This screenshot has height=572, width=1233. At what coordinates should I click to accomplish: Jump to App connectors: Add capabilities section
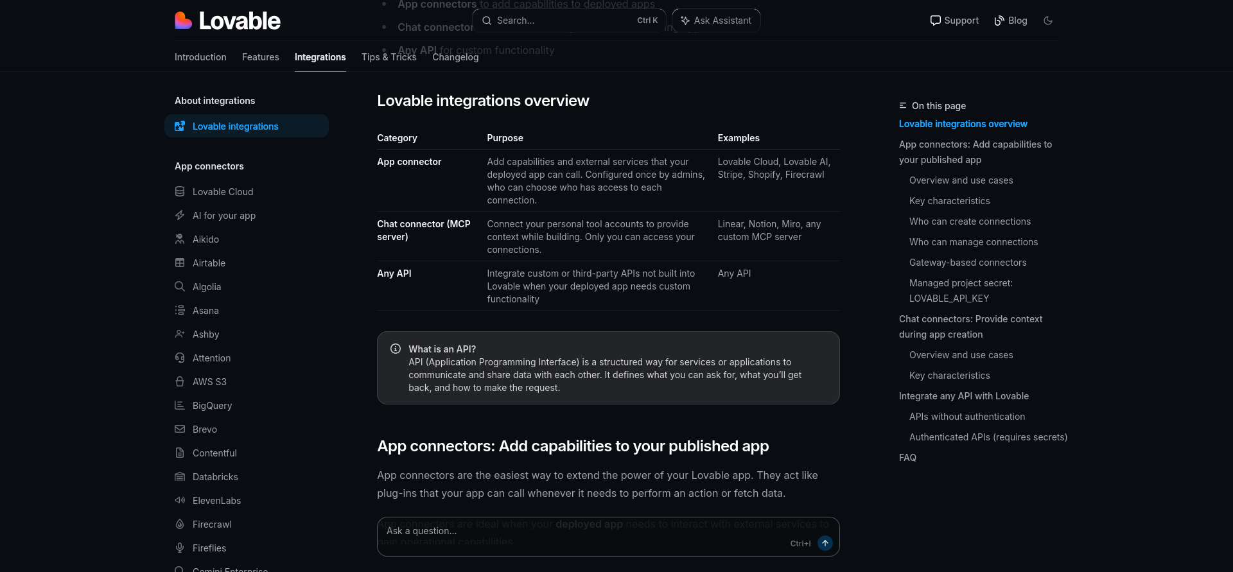pos(975,152)
